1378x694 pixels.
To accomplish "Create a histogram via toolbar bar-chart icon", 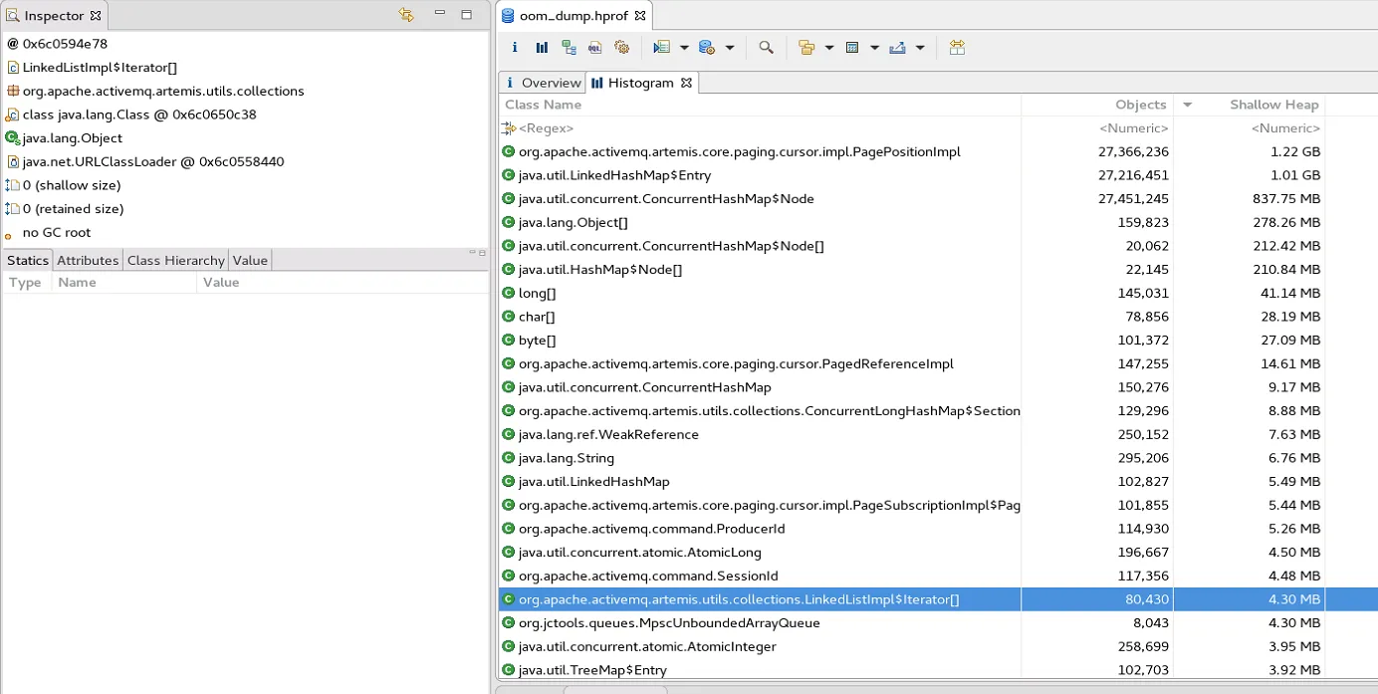I will tap(542, 47).
